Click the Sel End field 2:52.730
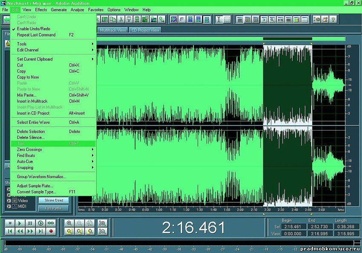 click(319, 227)
